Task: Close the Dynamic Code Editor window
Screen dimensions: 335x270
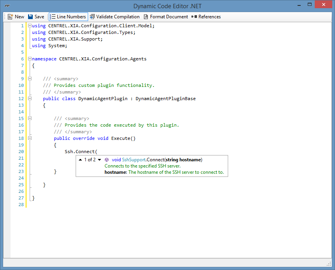Action: tap(323, 4)
